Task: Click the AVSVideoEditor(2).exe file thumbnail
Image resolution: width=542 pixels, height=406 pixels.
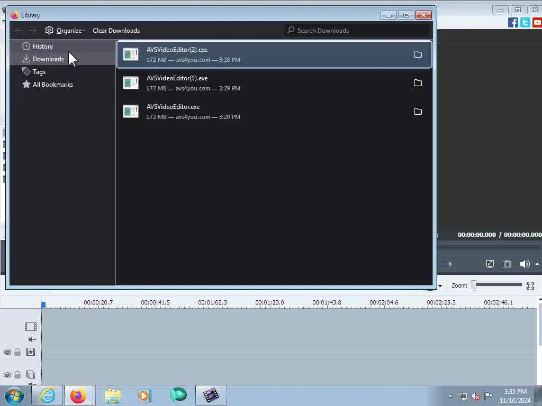Action: tap(131, 54)
